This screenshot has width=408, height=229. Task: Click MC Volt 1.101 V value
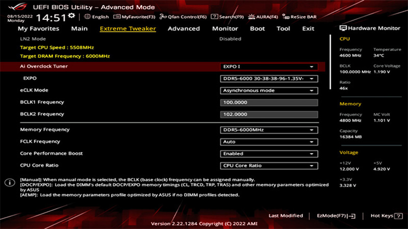[x=381, y=121]
